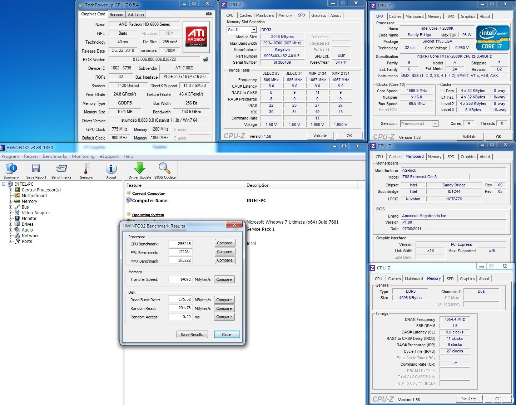Click OK in the CPU-Z CPU window
Image resolution: width=516 pixels, height=405 pixels.
pyautogui.click(x=498, y=137)
